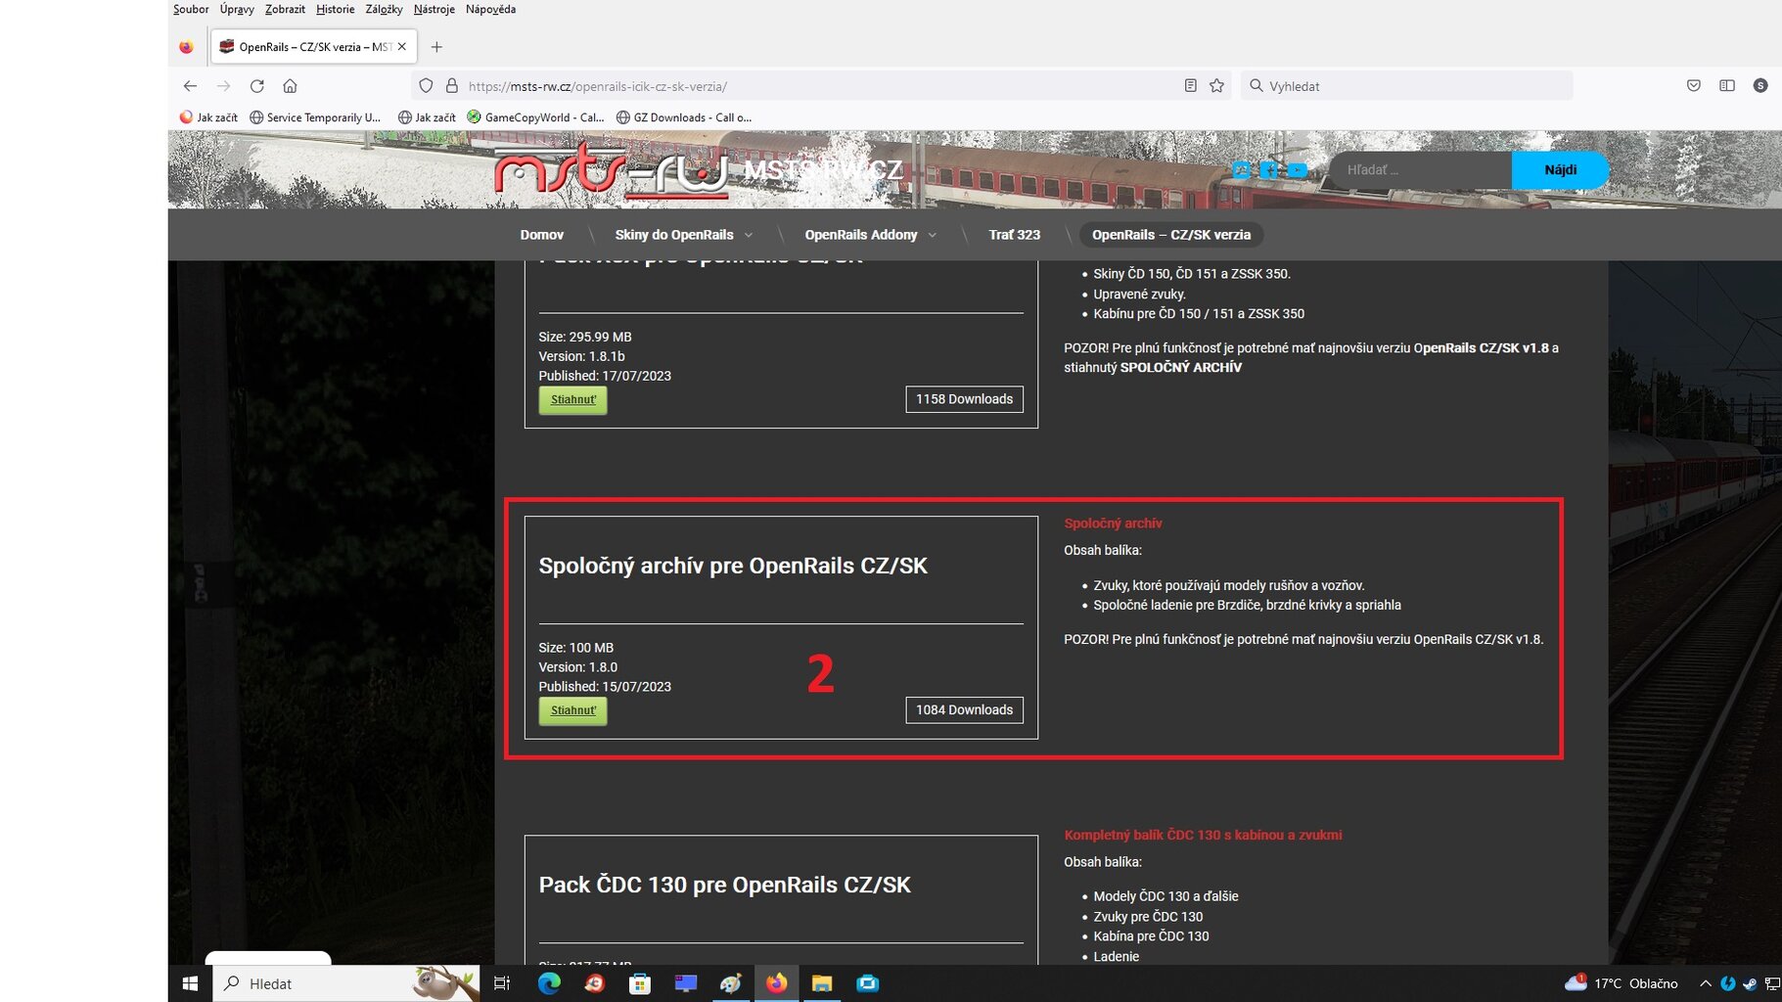Click the blue lightning tray icon
Image resolution: width=1782 pixels, height=1002 pixels.
[x=1728, y=983]
